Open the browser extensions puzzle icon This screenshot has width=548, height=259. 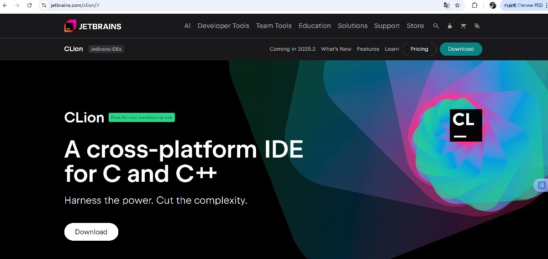[474, 5]
